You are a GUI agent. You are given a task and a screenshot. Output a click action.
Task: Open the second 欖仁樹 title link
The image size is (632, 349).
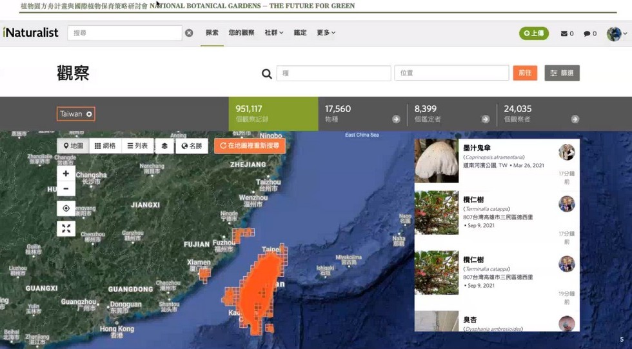[473, 260]
